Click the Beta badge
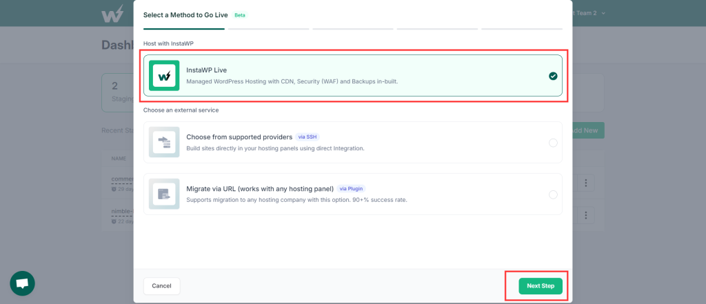 click(x=240, y=15)
